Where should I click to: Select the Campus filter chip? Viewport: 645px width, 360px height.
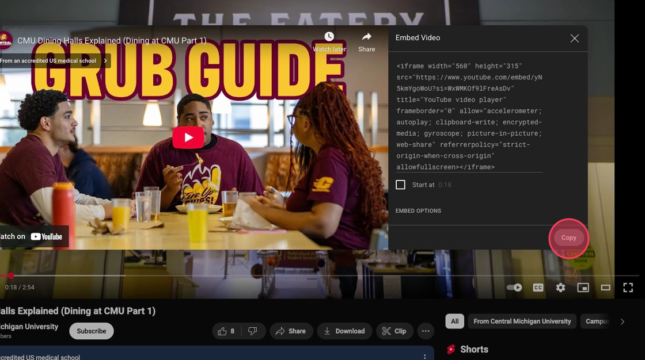[x=597, y=321]
